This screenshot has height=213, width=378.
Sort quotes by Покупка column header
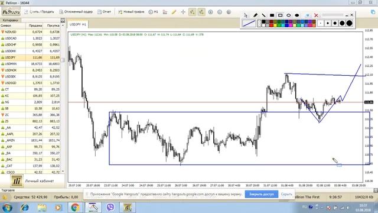click(x=51, y=25)
